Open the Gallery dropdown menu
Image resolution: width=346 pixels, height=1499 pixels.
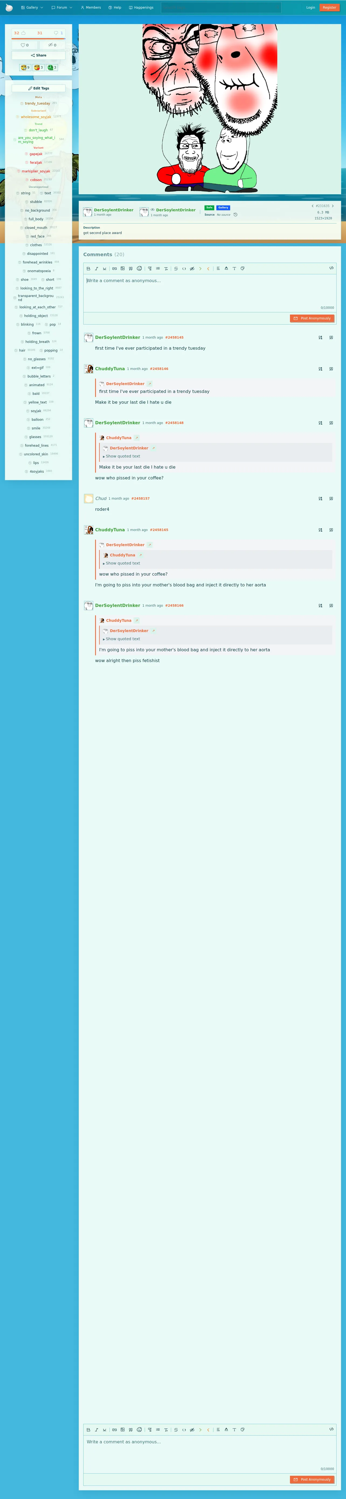pos(32,8)
